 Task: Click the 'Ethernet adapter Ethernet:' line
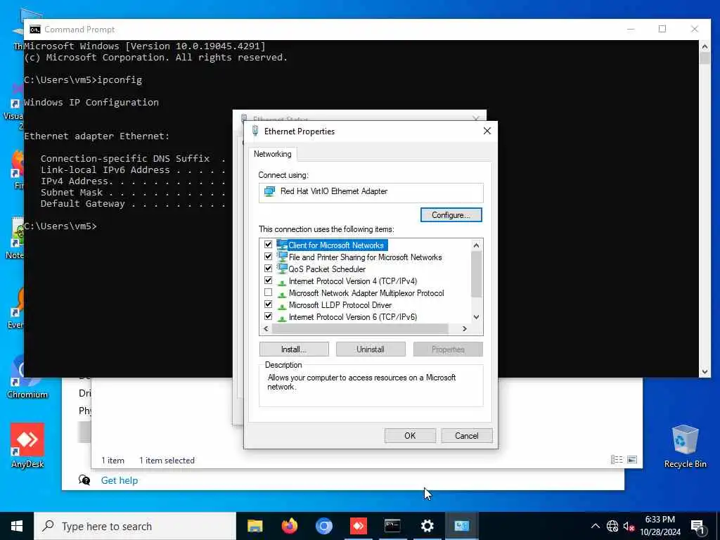97,136
